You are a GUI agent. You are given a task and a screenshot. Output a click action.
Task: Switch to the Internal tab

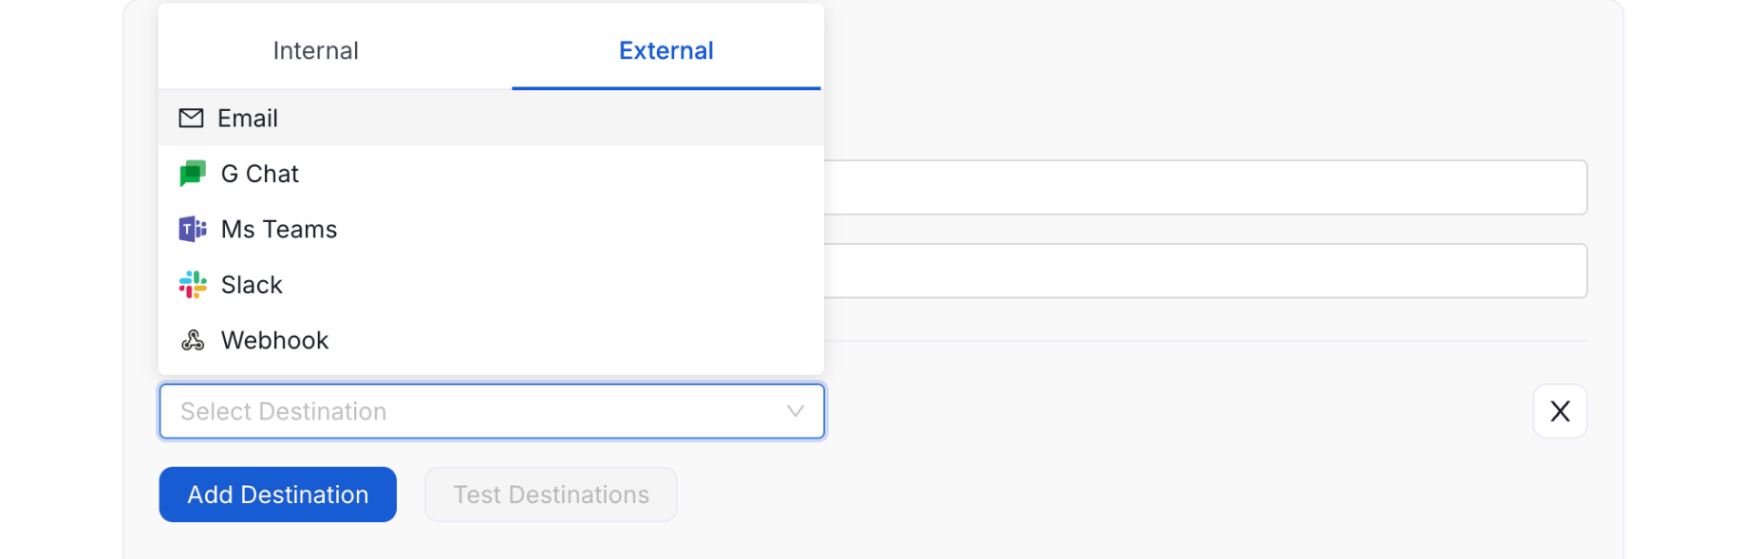pos(315,50)
